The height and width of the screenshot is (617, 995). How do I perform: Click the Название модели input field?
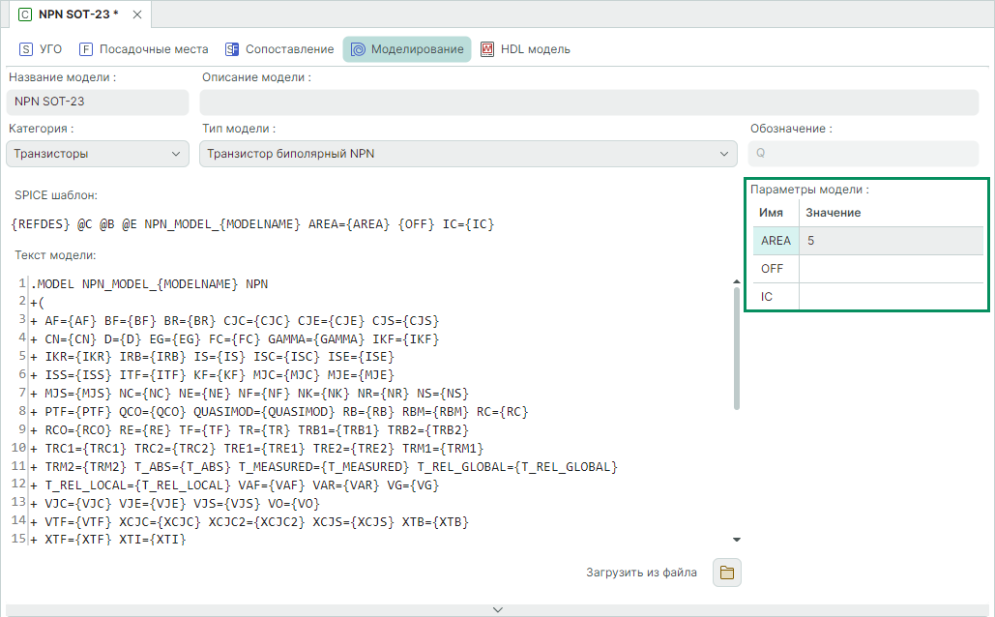click(98, 103)
